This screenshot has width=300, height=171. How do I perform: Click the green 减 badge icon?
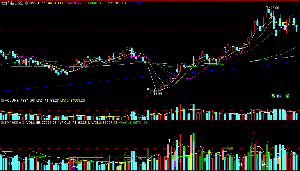(x=287, y=96)
